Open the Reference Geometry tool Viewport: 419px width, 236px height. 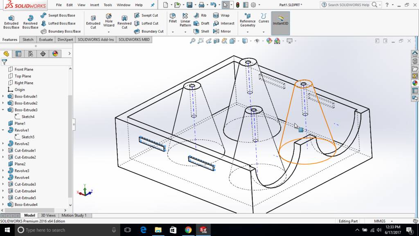coord(248,20)
